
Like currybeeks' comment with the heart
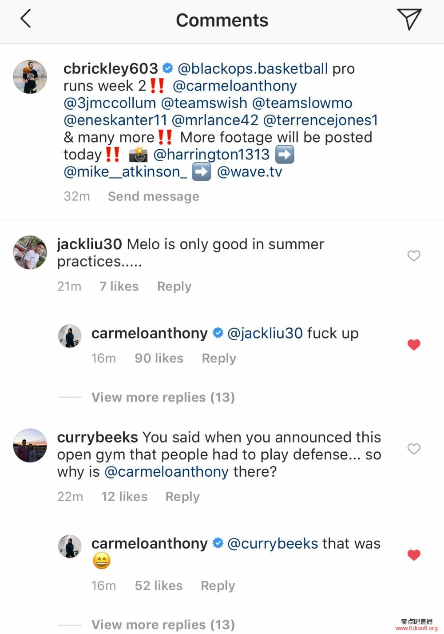point(414,449)
